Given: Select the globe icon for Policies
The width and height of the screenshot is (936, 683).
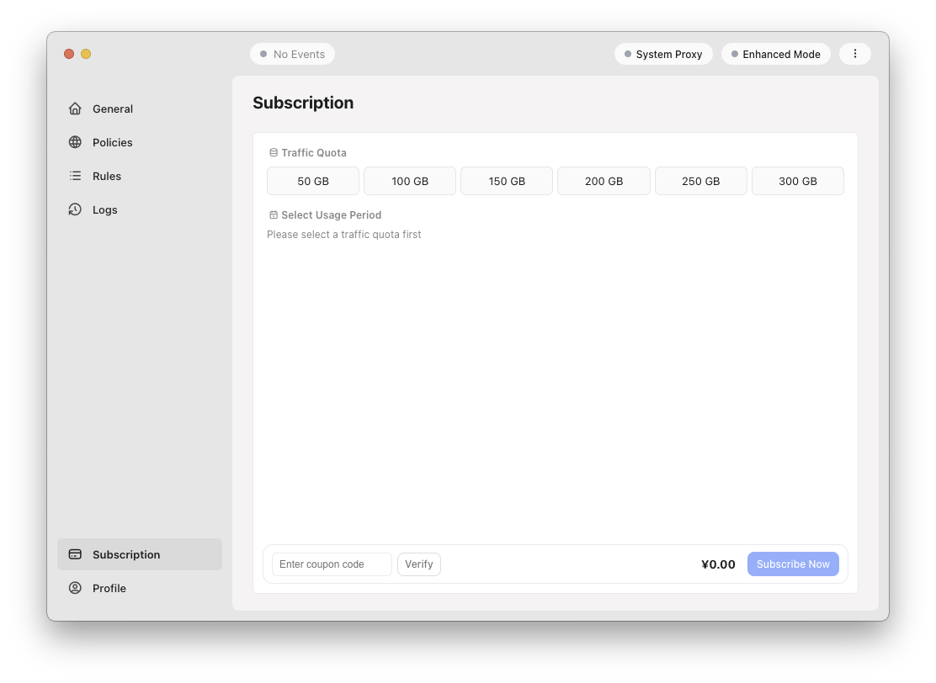Looking at the screenshot, I should click(x=75, y=142).
